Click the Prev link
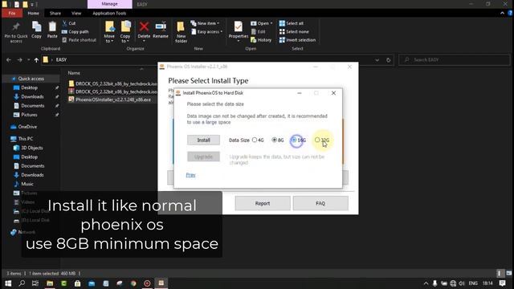The width and height of the screenshot is (514, 289). (190, 175)
